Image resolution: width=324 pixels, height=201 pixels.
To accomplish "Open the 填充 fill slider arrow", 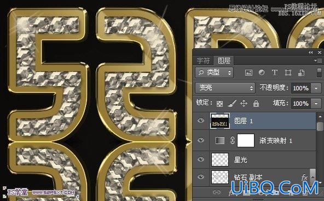I will [316, 103].
